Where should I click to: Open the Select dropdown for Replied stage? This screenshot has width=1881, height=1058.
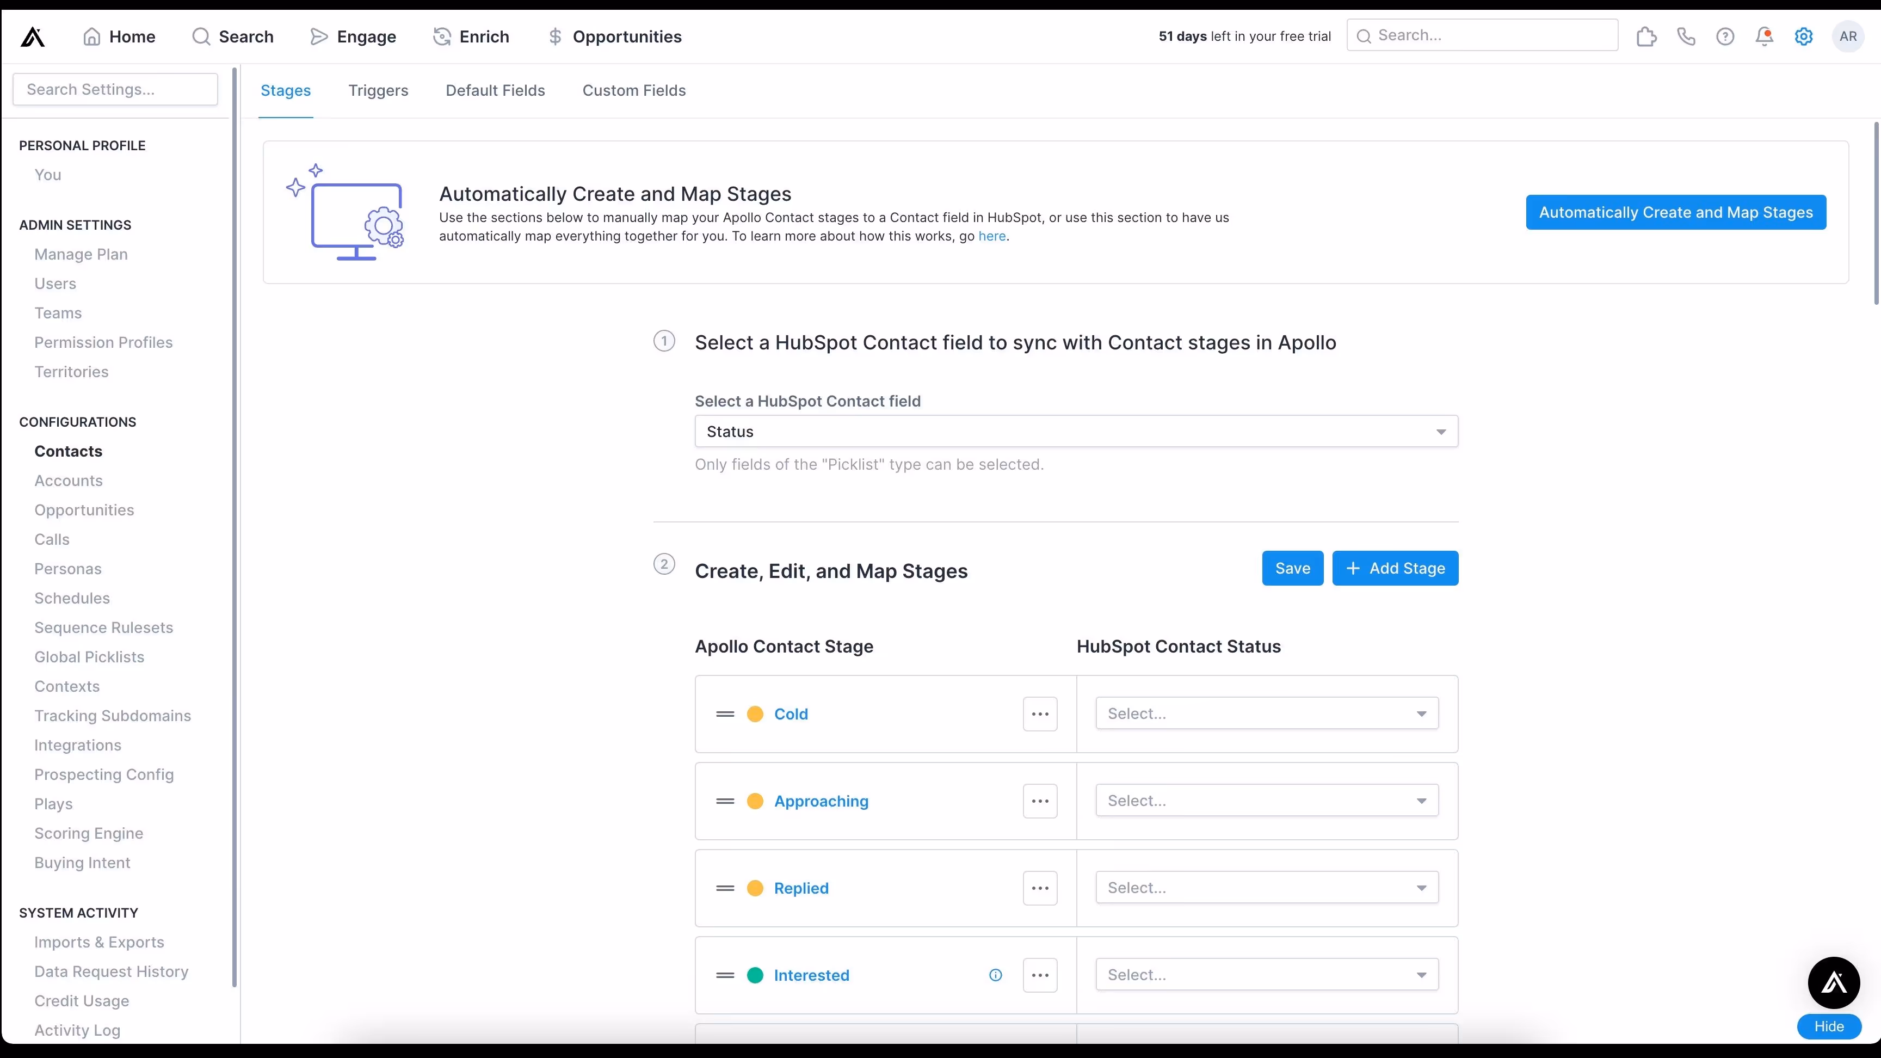[x=1266, y=887]
